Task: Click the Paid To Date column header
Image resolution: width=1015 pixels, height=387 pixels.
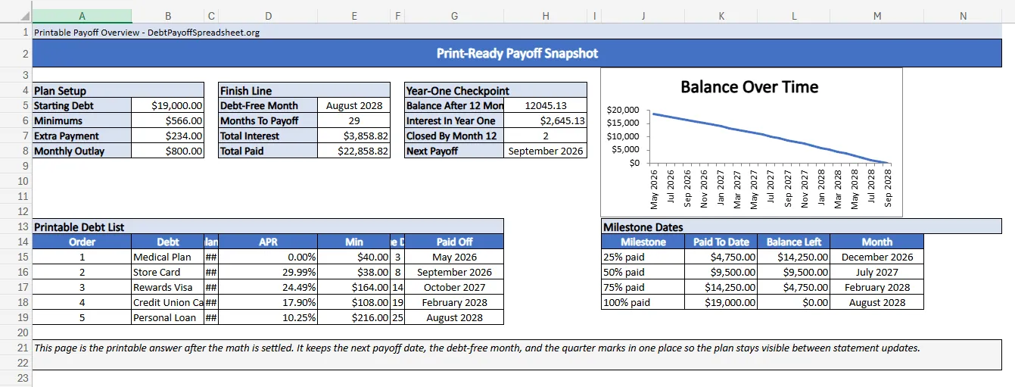Action: coord(721,242)
